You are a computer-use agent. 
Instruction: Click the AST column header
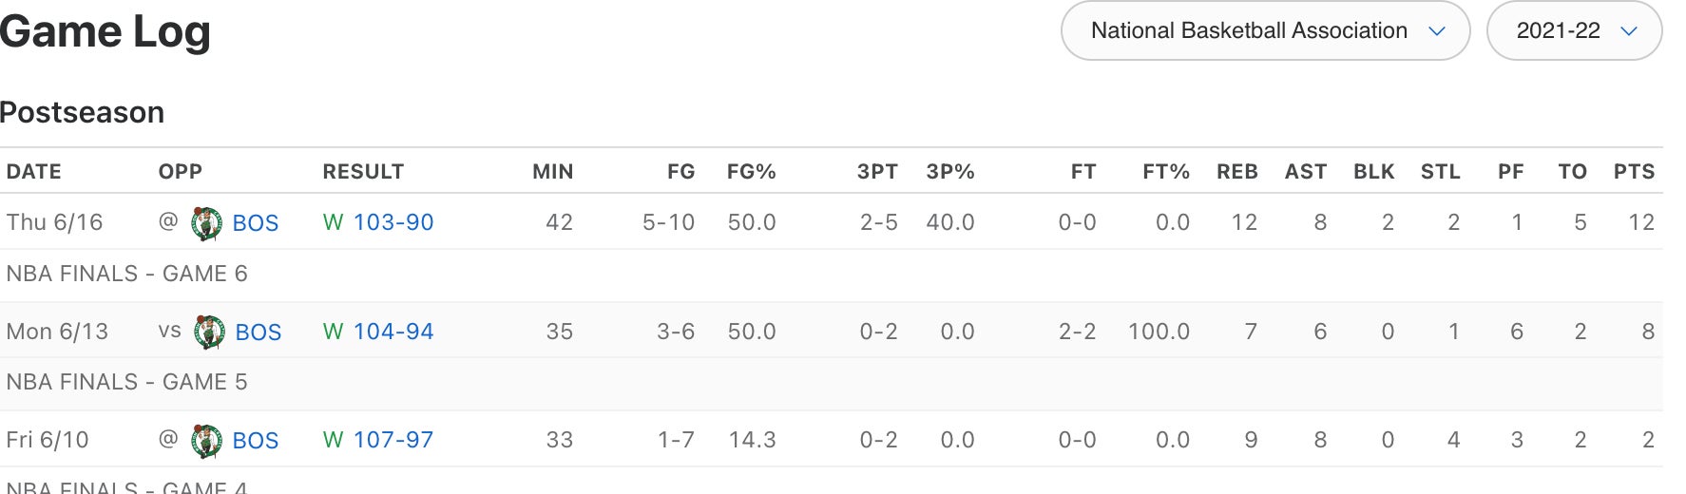coord(1305,172)
